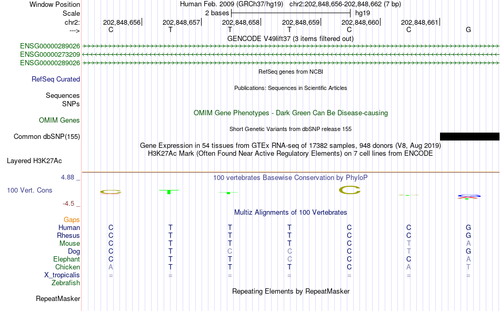
Task: Click the OMIM Gene Phenotypes track title
Action: pos(291,113)
